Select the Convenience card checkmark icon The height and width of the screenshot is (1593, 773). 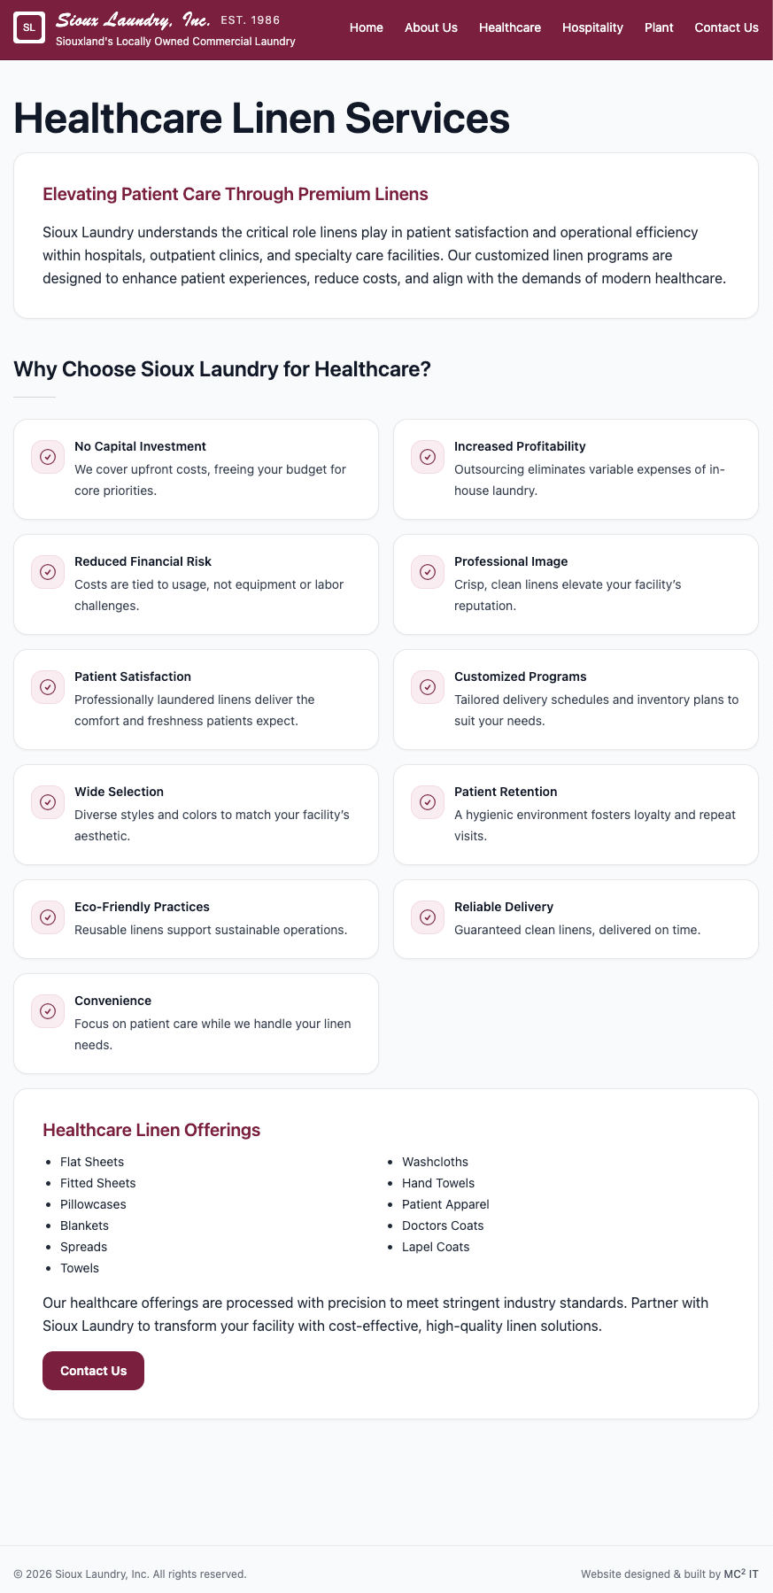pos(48,1010)
